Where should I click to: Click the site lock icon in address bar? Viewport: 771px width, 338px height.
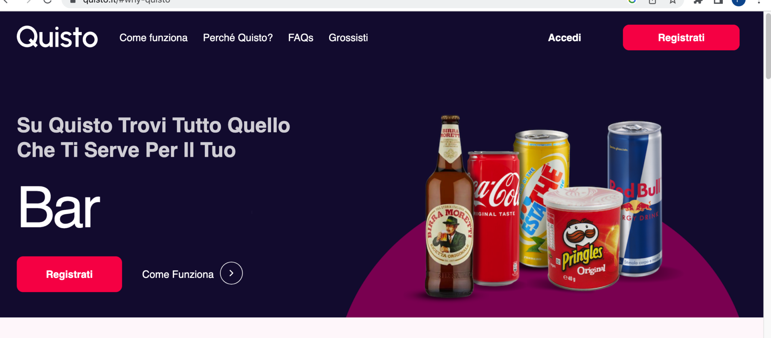click(73, 2)
